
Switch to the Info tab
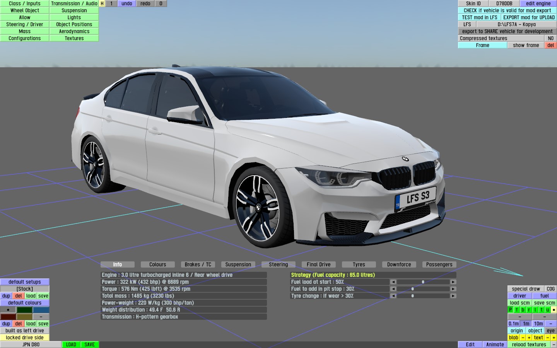(118, 264)
